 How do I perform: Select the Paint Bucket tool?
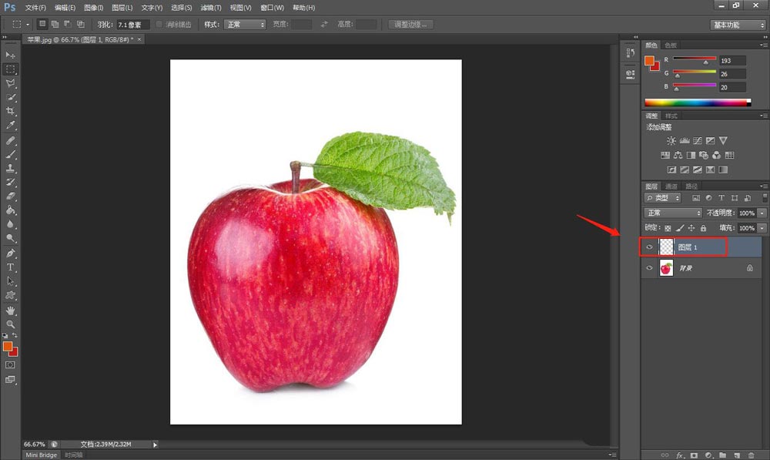point(10,210)
